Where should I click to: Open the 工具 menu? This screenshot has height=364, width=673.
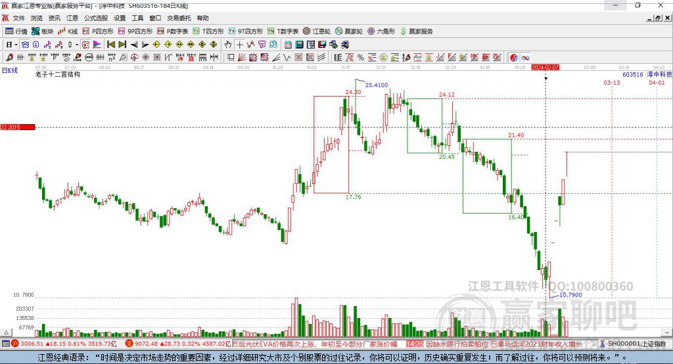pyautogui.click(x=137, y=18)
